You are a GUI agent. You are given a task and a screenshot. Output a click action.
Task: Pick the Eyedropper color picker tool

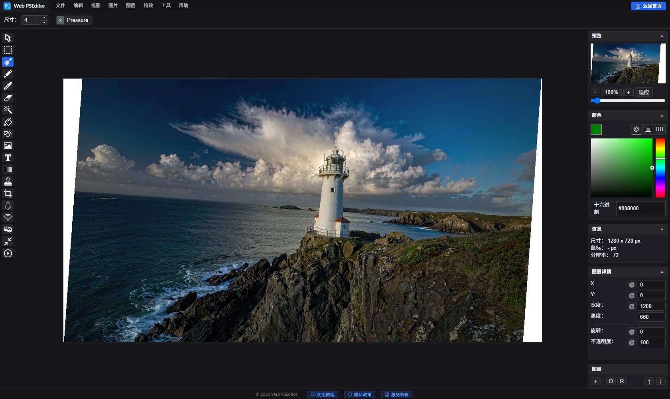(x=8, y=86)
